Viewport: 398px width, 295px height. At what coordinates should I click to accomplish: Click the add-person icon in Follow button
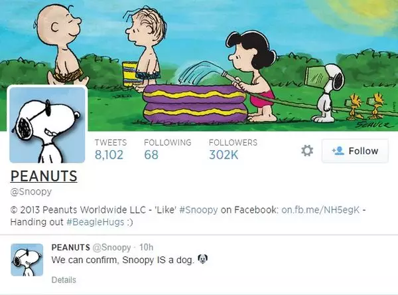[x=338, y=151]
